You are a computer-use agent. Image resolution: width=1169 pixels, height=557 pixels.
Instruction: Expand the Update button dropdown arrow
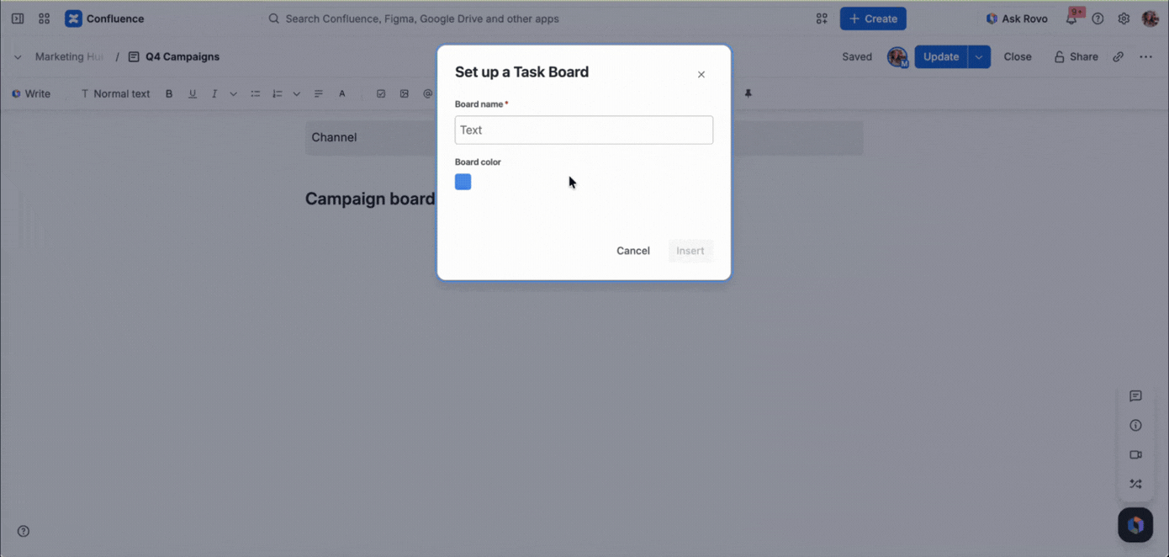click(x=979, y=56)
